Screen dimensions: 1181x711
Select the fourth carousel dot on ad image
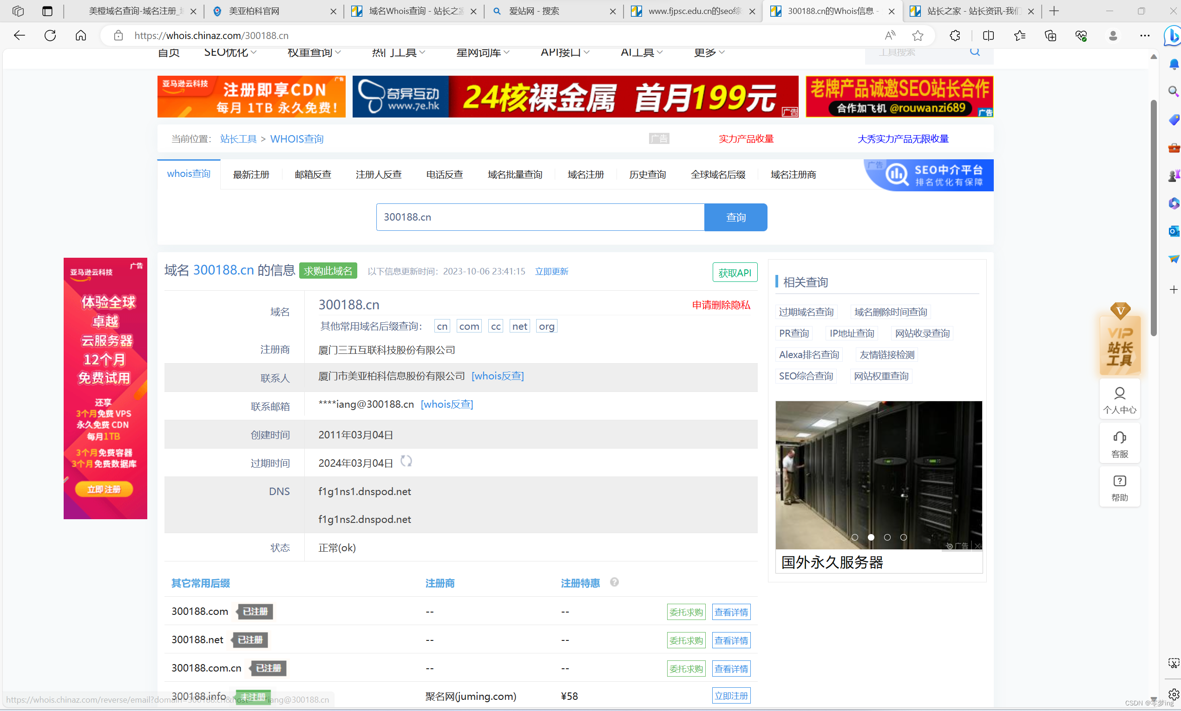coord(904,538)
